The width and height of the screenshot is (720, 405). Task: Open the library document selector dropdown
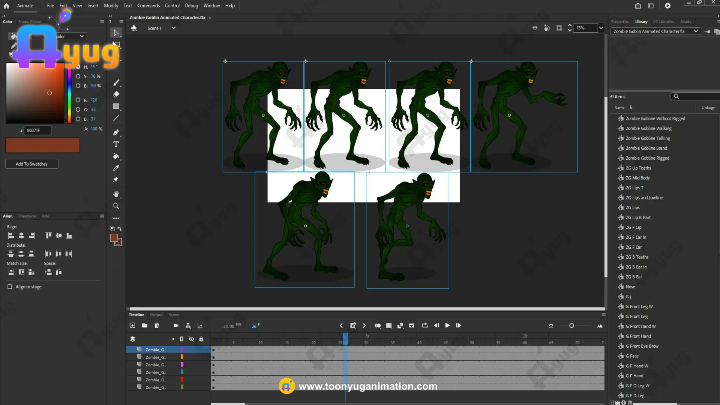point(696,31)
